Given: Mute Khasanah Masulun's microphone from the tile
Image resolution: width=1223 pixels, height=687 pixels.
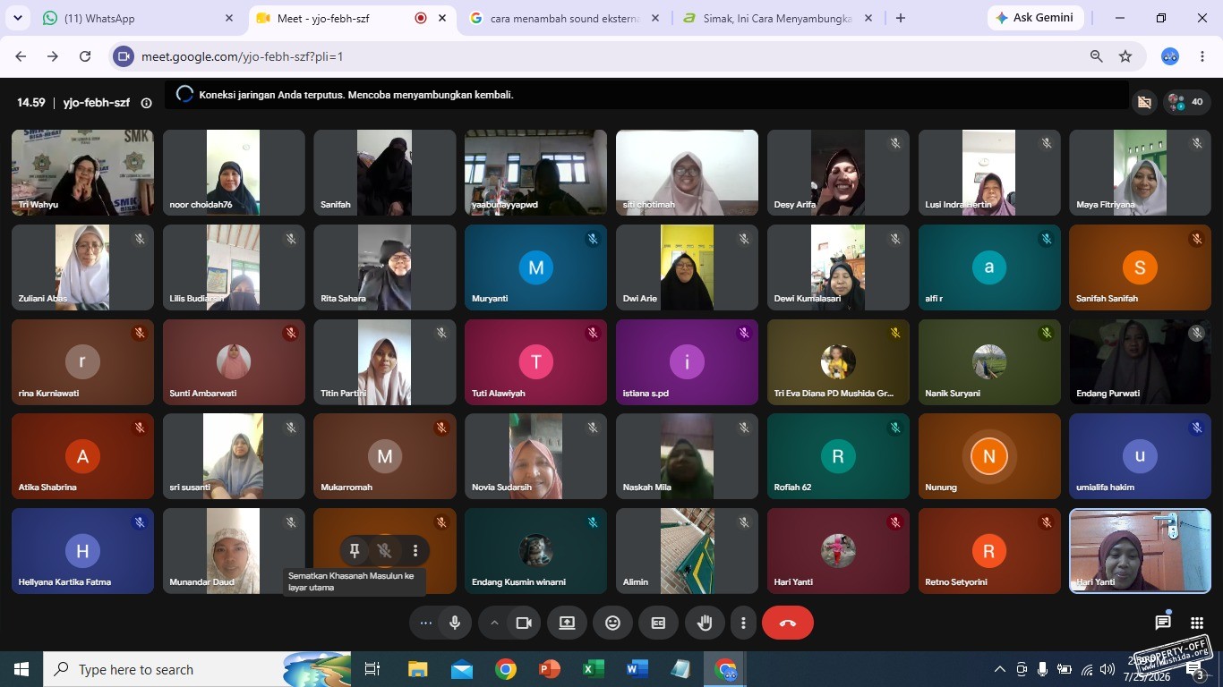Looking at the screenshot, I should (x=385, y=551).
